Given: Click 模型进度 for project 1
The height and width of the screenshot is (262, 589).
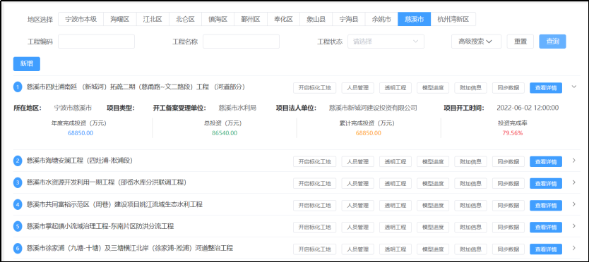Looking at the screenshot, I should point(433,88).
